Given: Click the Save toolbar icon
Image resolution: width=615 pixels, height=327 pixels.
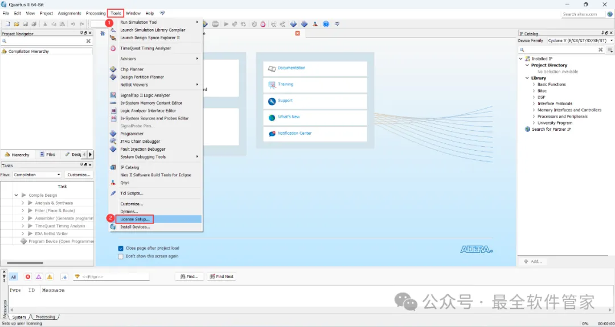Looking at the screenshot, I should (x=25, y=24).
